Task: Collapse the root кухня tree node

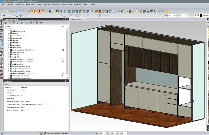Action: (6, 29)
